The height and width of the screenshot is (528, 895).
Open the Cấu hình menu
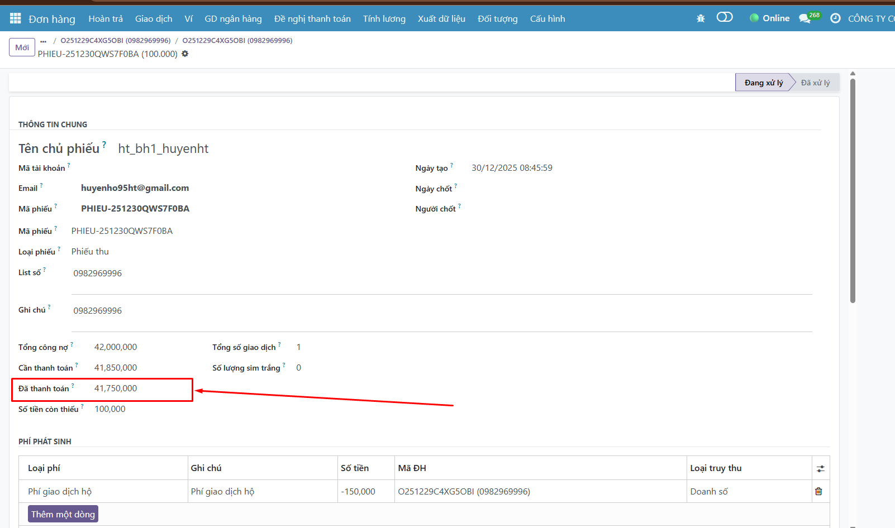coord(547,18)
